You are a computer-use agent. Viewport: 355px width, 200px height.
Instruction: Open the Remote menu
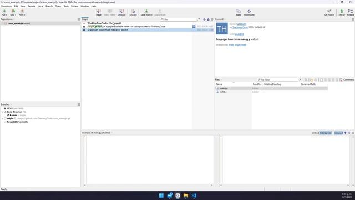(x=32, y=6)
